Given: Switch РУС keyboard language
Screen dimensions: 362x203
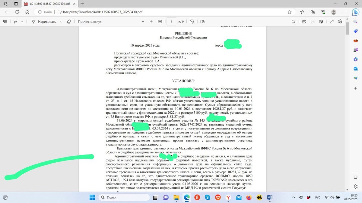Looking at the screenshot, I should tap(318, 197).
